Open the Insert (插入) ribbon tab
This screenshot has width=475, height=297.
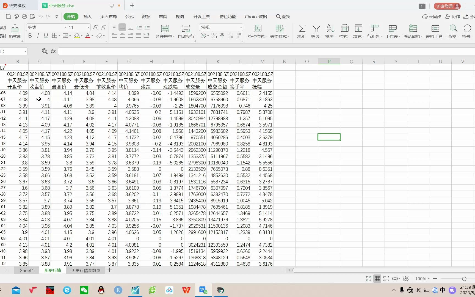pyautogui.click(x=87, y=16)
